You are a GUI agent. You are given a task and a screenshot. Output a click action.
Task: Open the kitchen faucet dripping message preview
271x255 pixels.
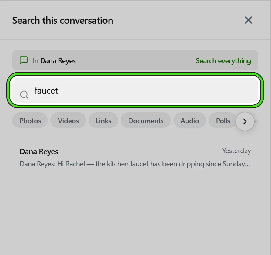pyautogui.click(x=135, y=164)
